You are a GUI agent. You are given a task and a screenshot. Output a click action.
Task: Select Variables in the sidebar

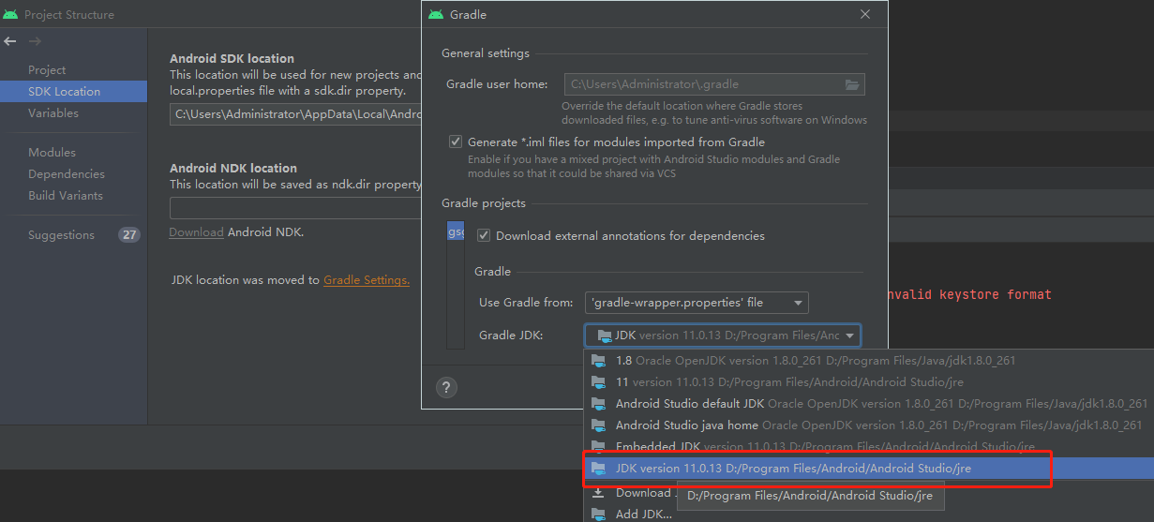[53, 113]
